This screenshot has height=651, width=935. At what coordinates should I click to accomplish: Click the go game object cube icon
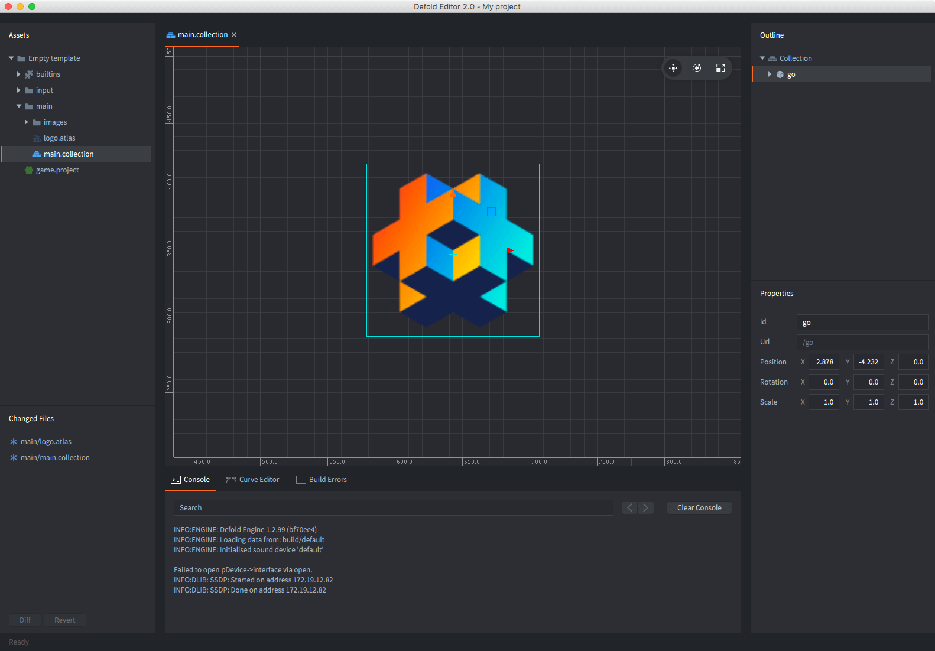point(780,74)
